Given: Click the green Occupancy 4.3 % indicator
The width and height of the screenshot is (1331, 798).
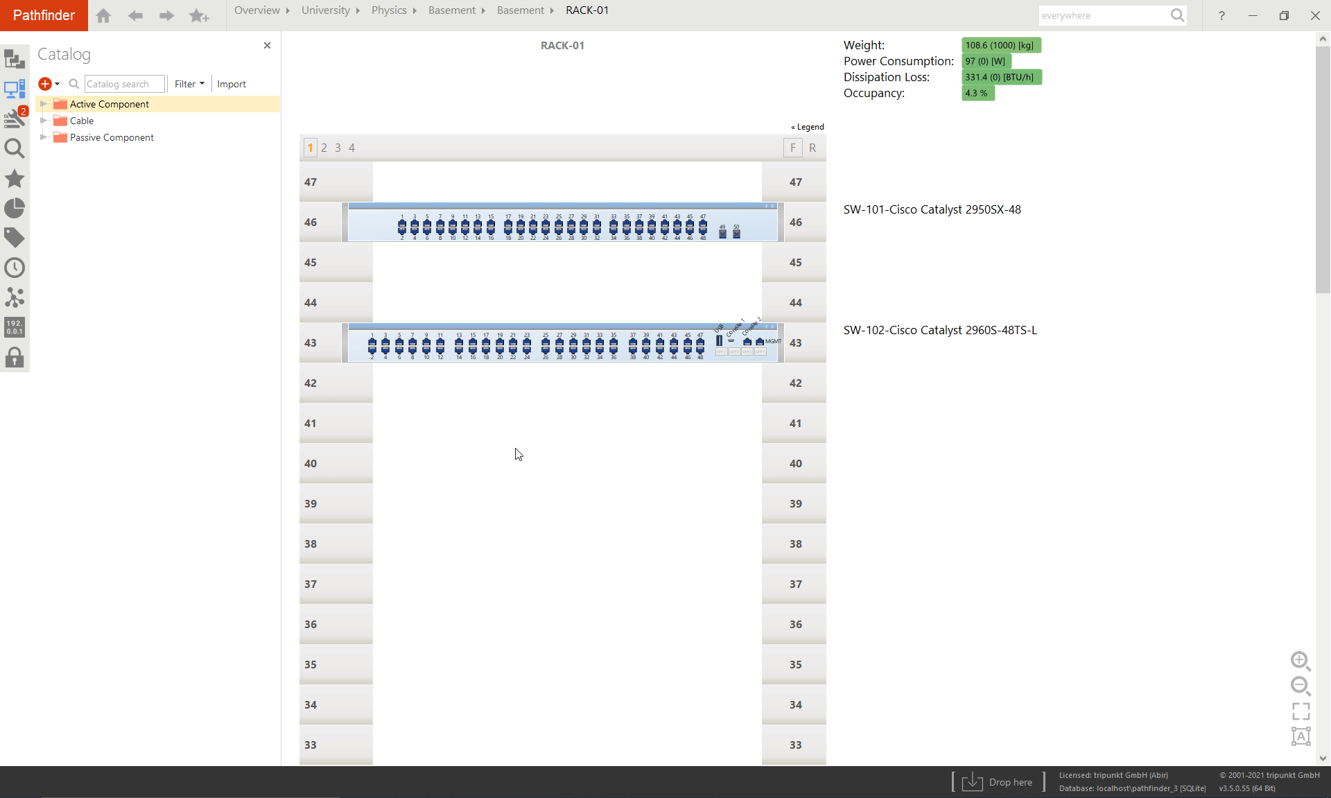Looking at the screenshot, I should click(977, 93).
